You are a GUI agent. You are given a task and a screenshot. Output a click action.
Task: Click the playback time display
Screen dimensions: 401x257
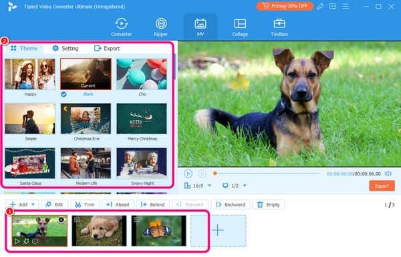[x=354, y=174]
